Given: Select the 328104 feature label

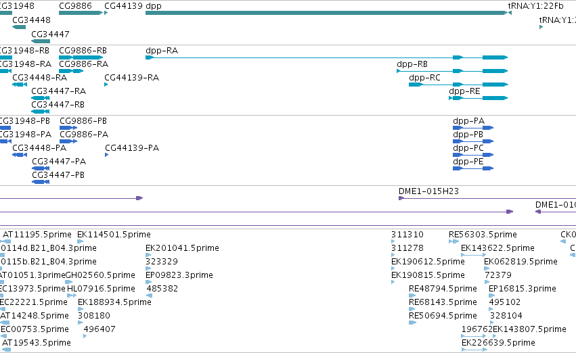Looking at the screenshot, I should [x=506, y=316].
